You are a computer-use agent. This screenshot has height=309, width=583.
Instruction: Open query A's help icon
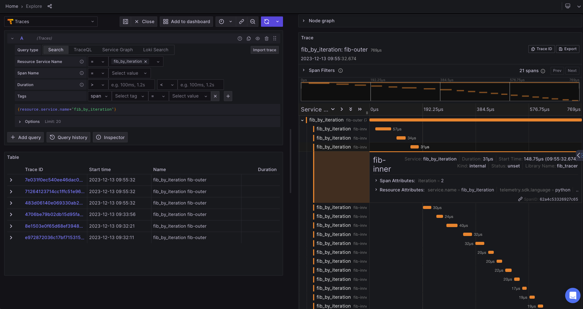(x=240, y=38)
